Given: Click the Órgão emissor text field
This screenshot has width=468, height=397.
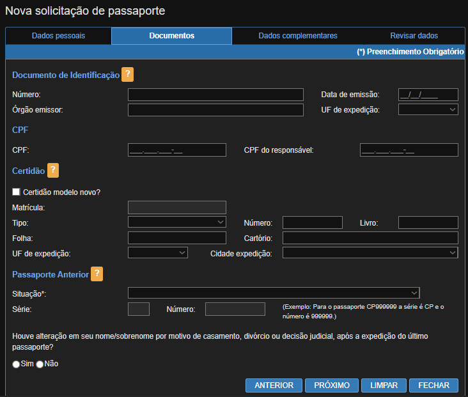Looking at the screenshot, I should (x=215, y=110).
